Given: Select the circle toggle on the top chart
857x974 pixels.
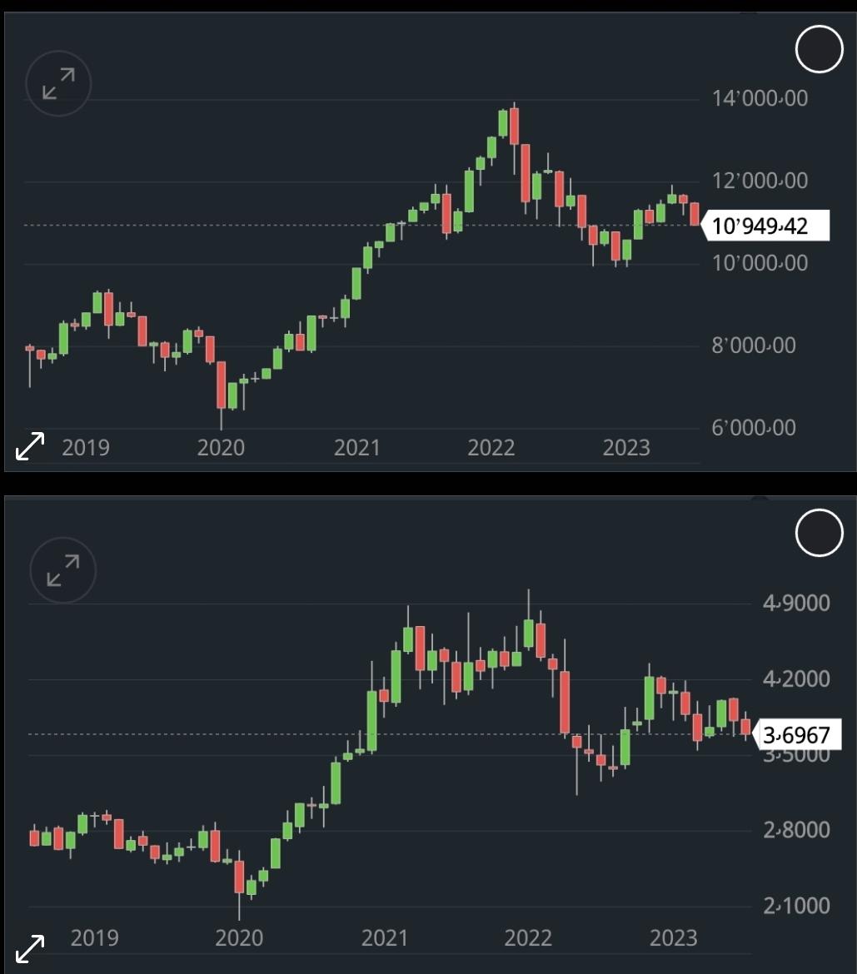Looking at the screenshot, I should (819, 49).
